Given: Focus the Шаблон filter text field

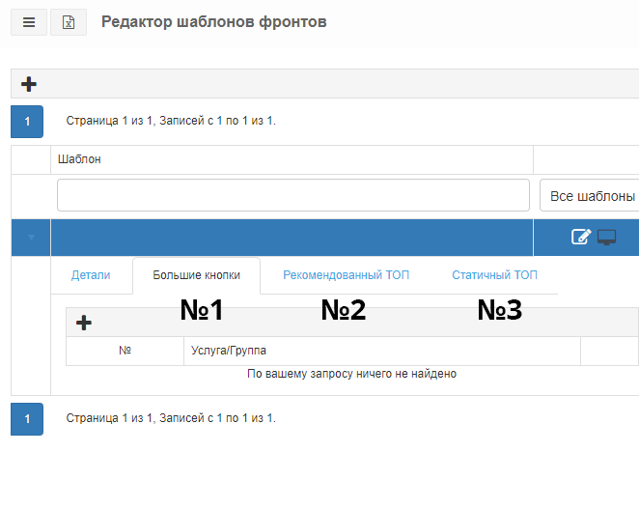Looking at the screenshot, I should tap(293, 195).
